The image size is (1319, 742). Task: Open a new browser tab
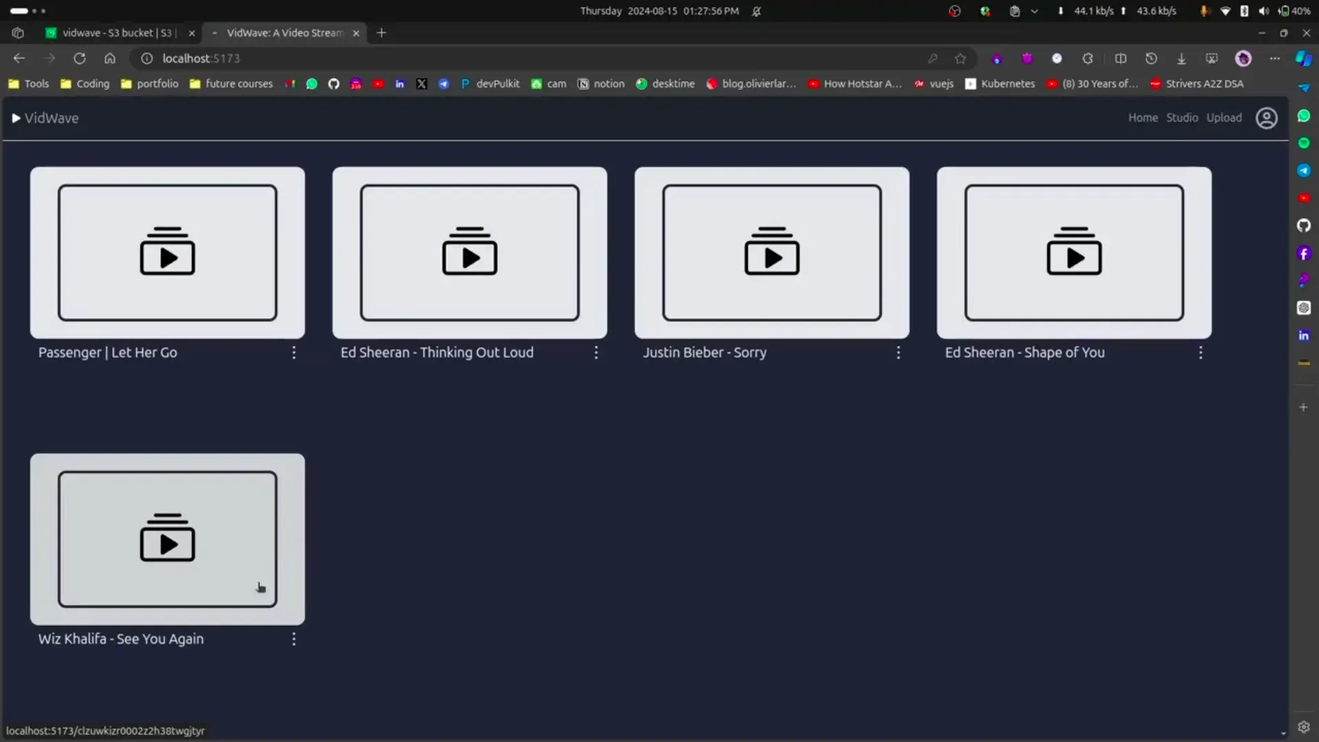[x=381, y=33]
